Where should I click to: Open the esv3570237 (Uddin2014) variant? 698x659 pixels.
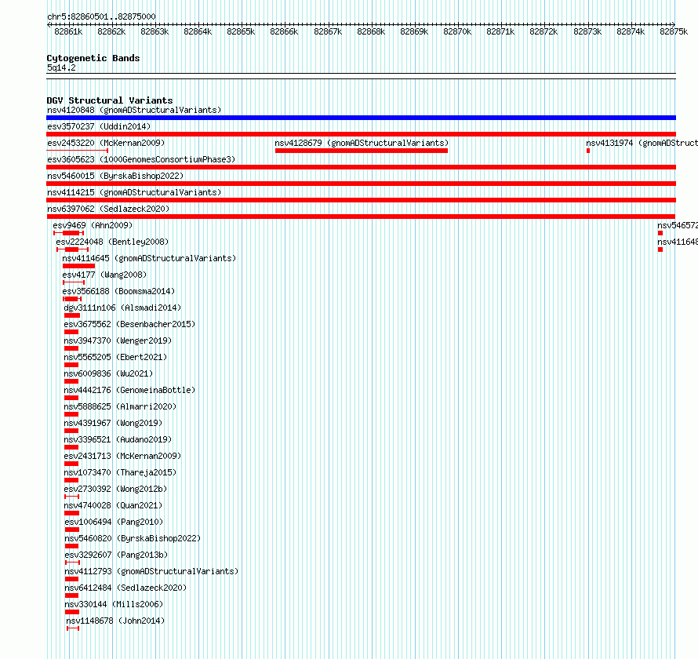tap(99, 126)
